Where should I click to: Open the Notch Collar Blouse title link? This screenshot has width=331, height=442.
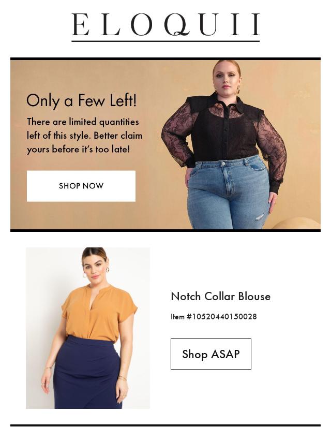click(x=220, y=296)
